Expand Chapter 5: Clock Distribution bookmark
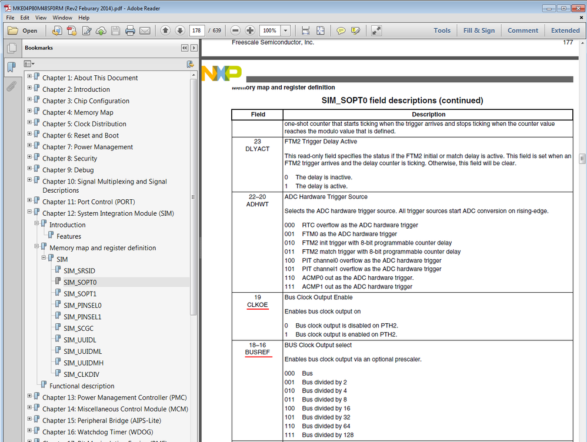Viewport: 587px width, 442px height. 29,122
